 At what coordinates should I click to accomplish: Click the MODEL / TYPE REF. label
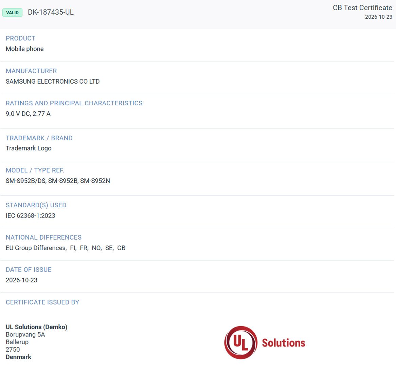tap(35, 170)
